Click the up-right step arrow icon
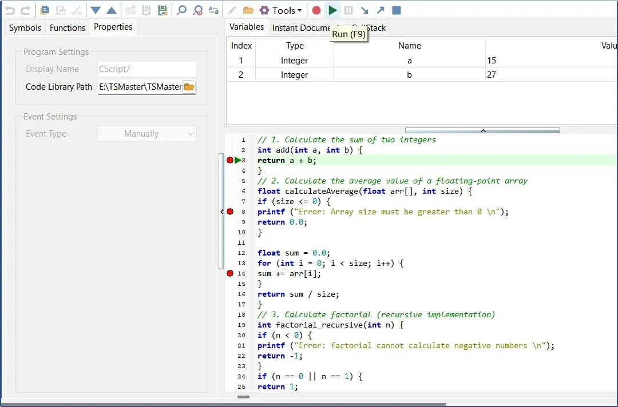This screenshot has height=407, width=618. pos(381,11)
